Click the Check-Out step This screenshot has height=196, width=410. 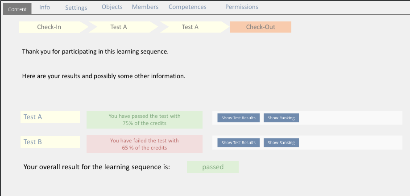(261, 27)
